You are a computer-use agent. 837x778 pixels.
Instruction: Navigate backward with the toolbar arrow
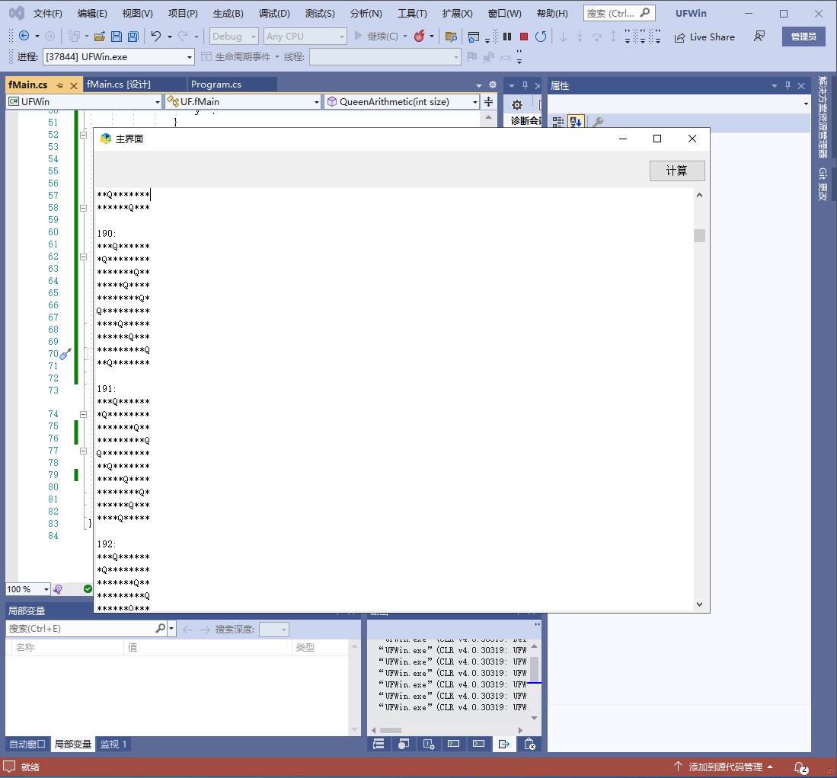point(24,37)
